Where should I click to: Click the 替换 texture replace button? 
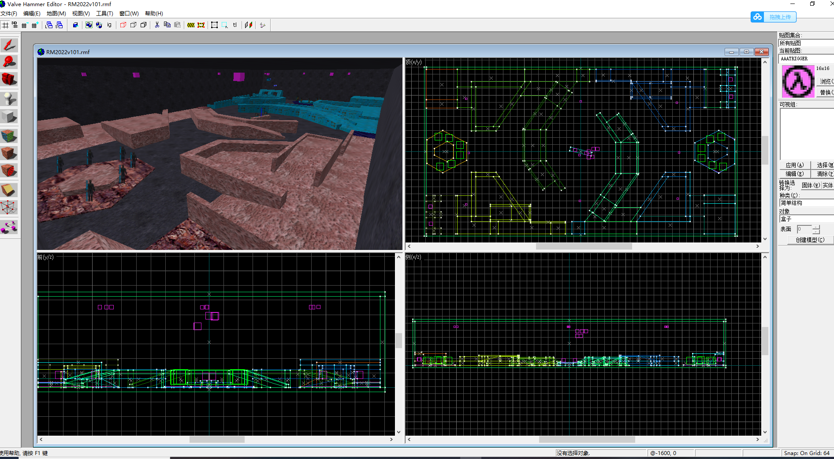click(826, 92)
